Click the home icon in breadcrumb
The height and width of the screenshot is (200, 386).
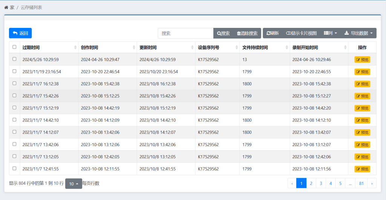(6, 7)
